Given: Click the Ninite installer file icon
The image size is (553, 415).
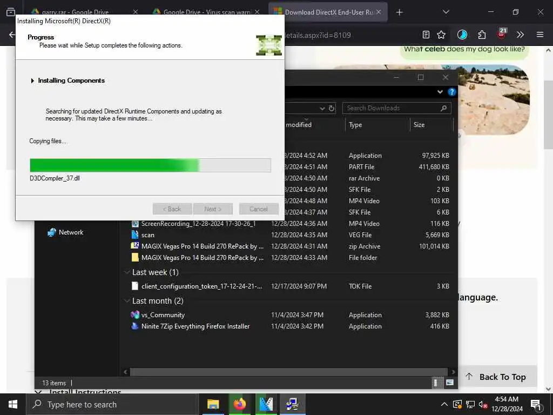Looking at the screenshot, I should click(134, 326).
